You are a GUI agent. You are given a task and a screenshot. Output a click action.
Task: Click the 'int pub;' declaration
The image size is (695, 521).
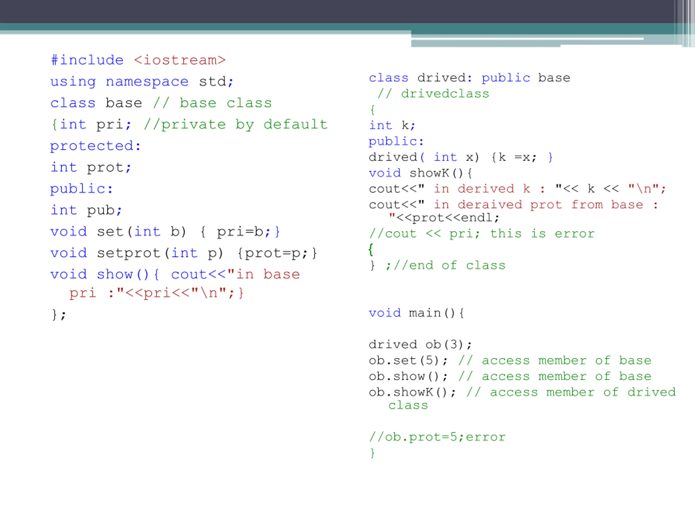point(86,210)
